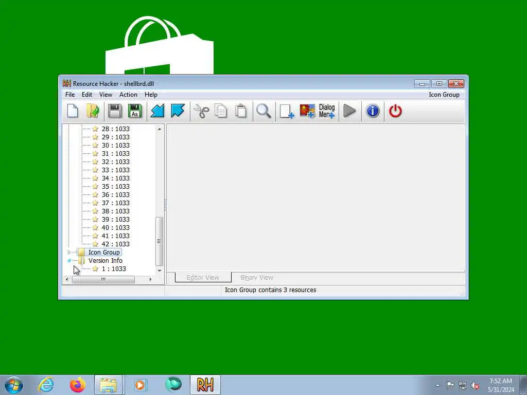Click the muted volume tray icon
This screenshot has width=527, height=395.
click(x=475, y=385)
